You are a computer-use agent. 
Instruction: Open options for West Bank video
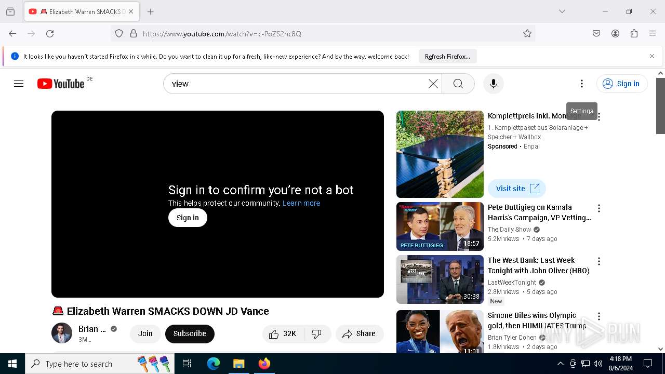point(599,261)
